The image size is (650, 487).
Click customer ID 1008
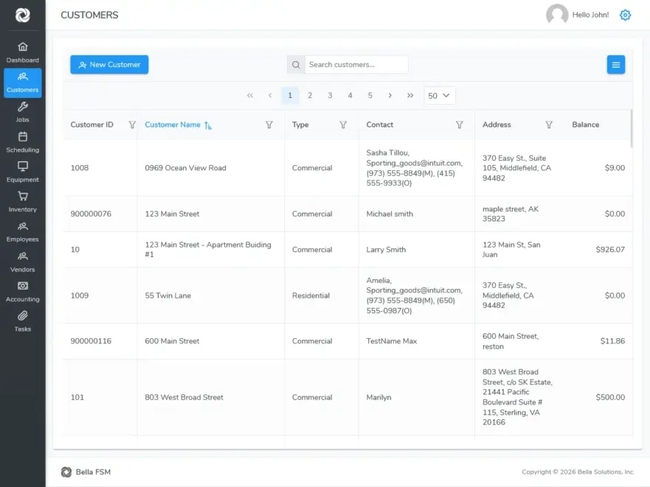coord(80,168)
